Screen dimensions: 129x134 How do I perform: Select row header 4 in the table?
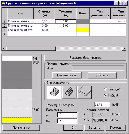(5, 34)
